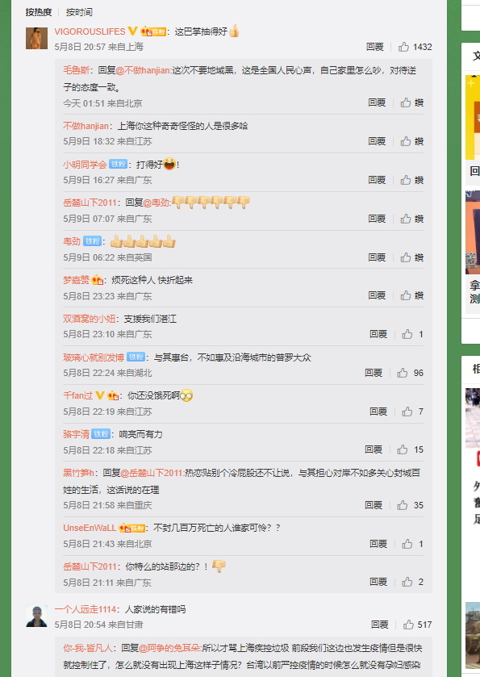Viewport: 480px width, 677px height.
Task: Open 粤劲 username link
Action: (72, 241)
